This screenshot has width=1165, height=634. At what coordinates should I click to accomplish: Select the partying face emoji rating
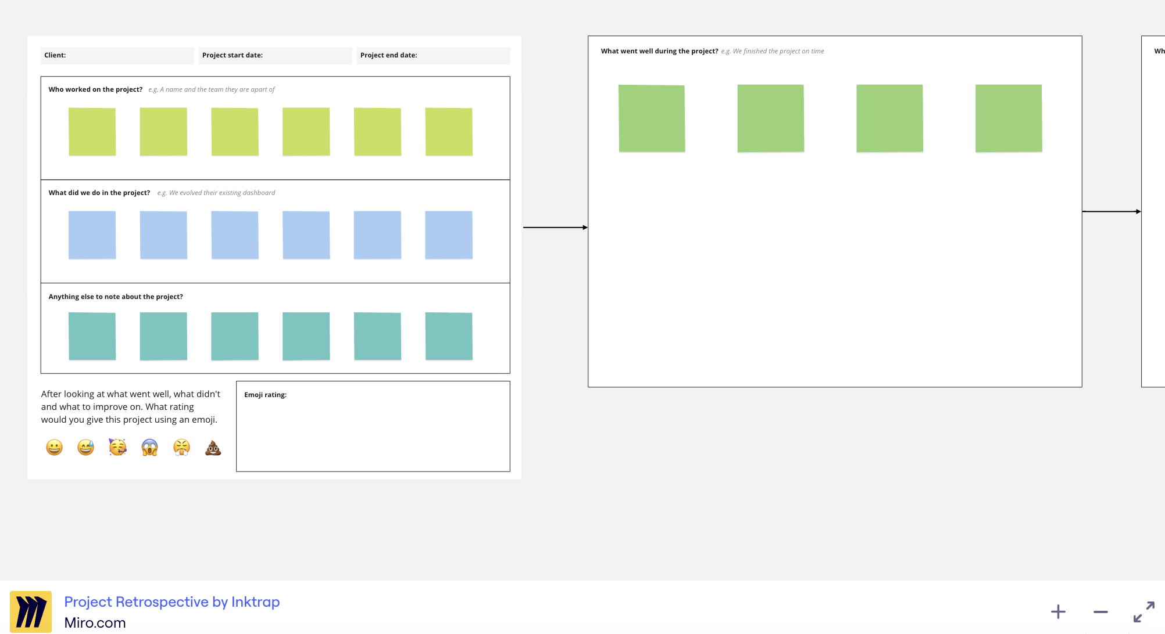(x=117, y=447)
